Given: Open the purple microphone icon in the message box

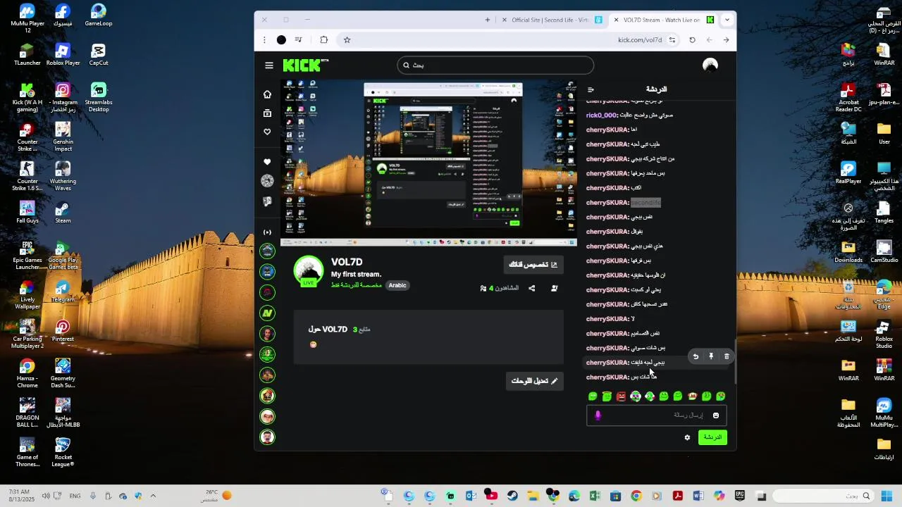Looking at the screenshot, I should [598, 415].
